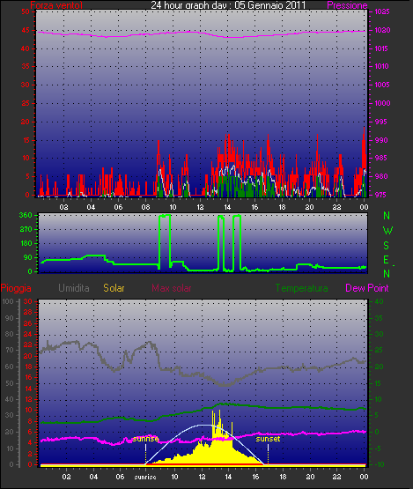Viewport: 413px width, 489px height.
Task: Click temperature axis value '25'
Action: 379,350
